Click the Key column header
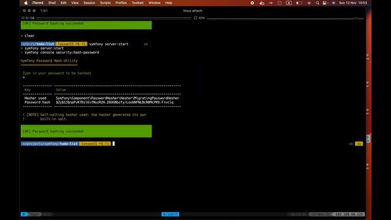 click(x=27, y=90)
